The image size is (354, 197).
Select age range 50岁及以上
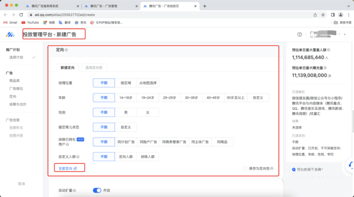coord(235,97)
